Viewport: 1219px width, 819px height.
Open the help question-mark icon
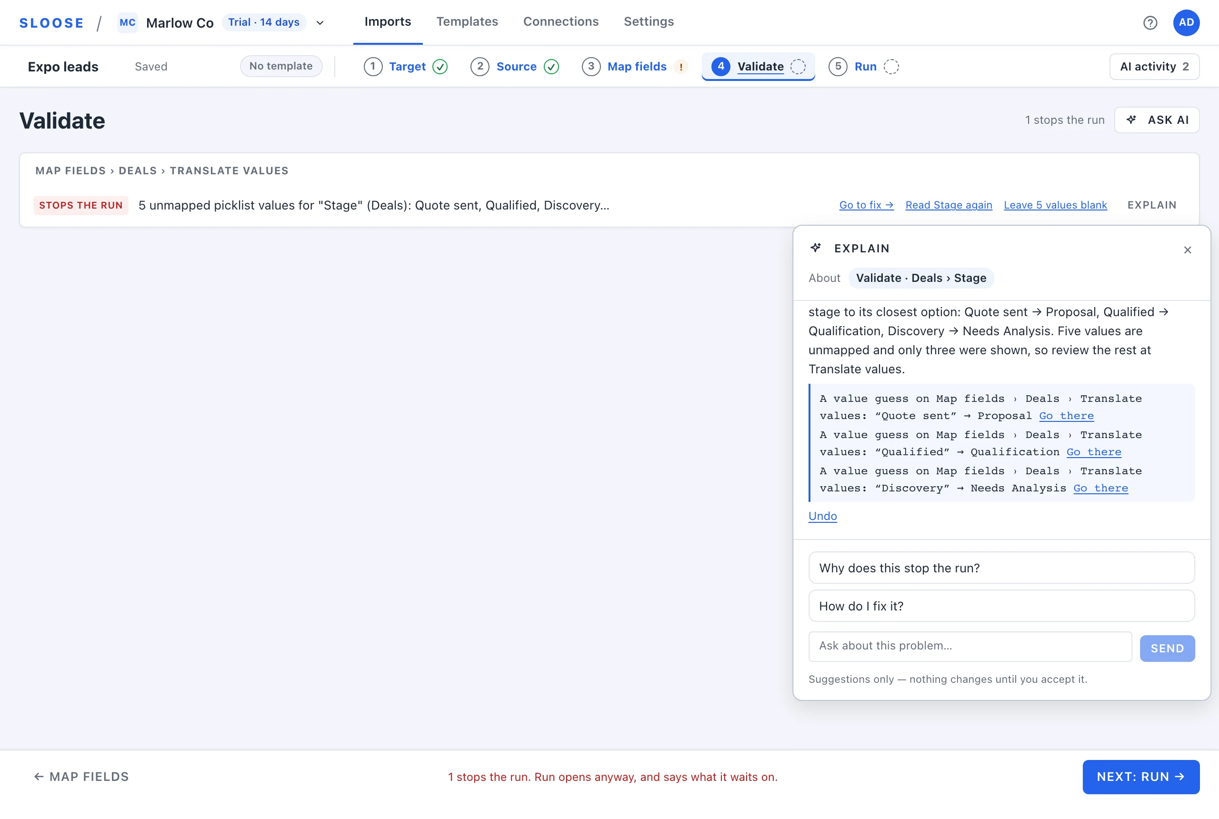(1150, 22)
